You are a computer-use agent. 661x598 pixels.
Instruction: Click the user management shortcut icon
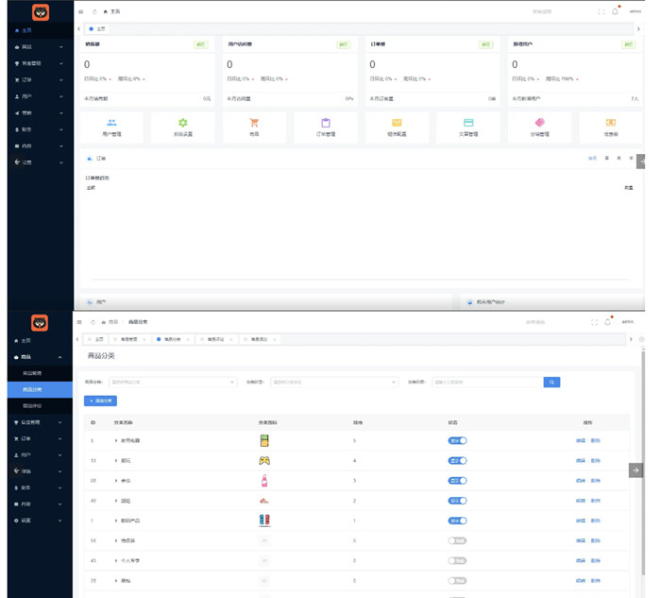tap(111, 123)
